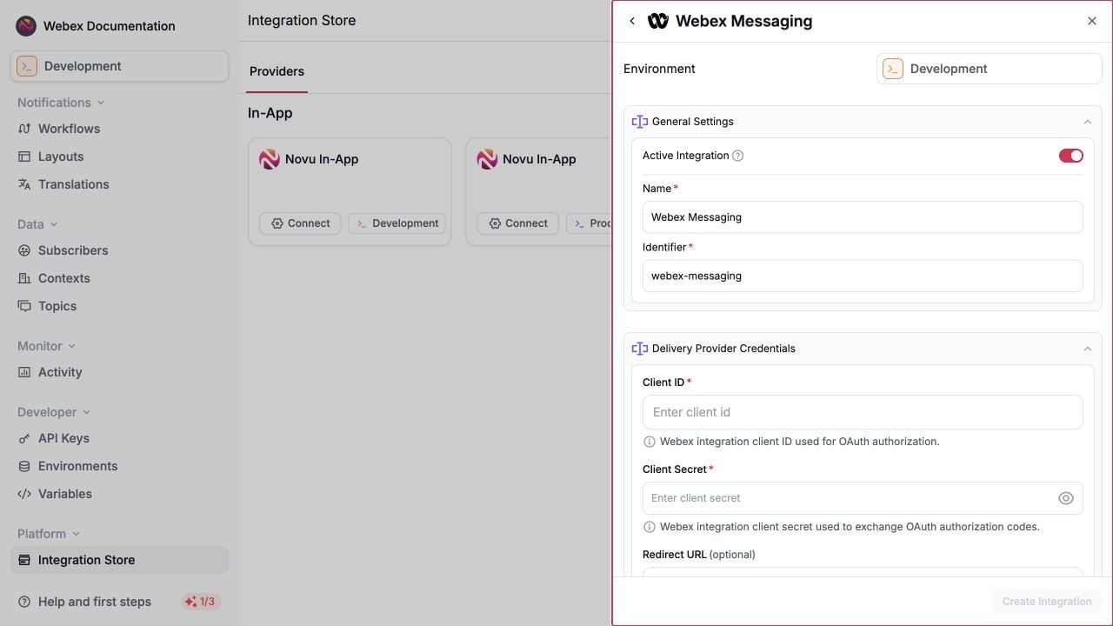
Task: Collapse the Data sidebar group
Action: click(37, 224)
